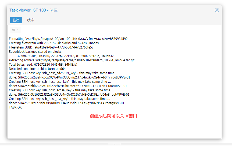The height and width of the screenshot is (146, 232).
Task: Select the 'ssh_host_ecdsa_key' creation line
Action: (61, 90)
